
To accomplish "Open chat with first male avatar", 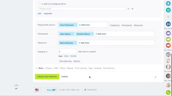I will coord(168,54).
